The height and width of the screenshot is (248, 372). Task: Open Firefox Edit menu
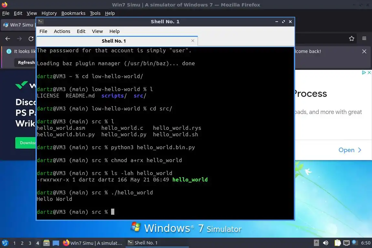[18, 13]
